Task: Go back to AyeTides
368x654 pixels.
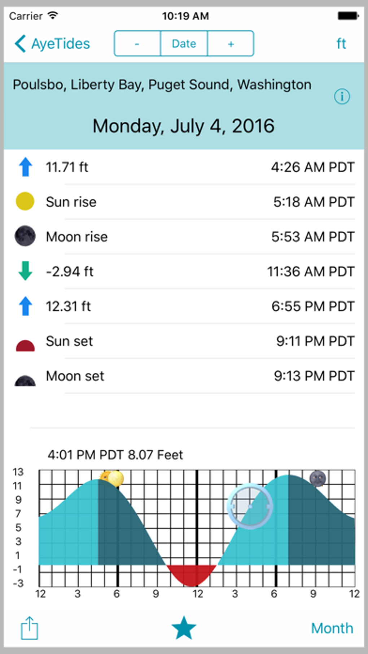Action: click(x=52, y=44)
